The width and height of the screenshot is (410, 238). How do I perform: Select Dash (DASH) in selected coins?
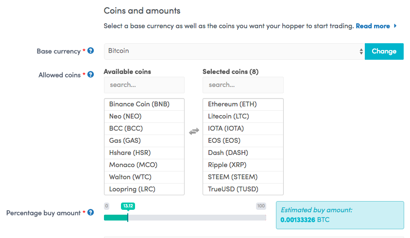tap(243, 153)
